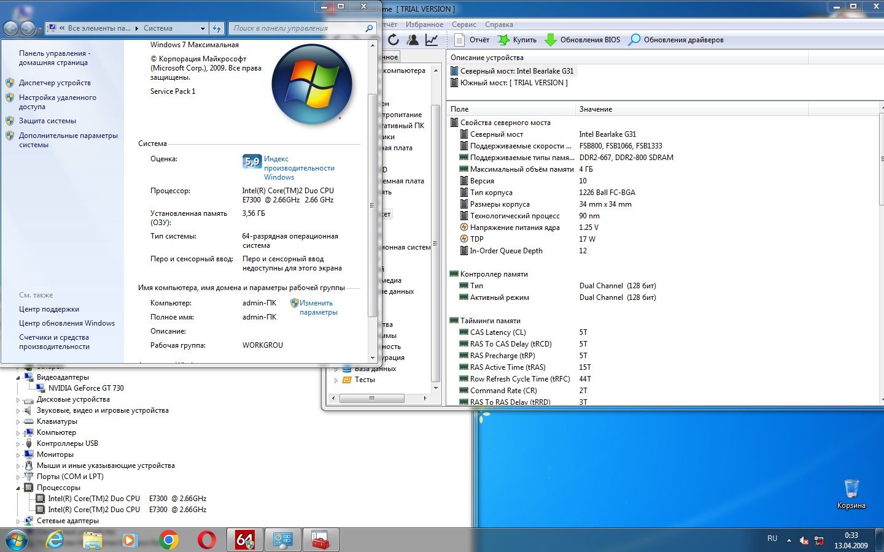
Task: Open Настройка удаленного доступа link
Action: click(57, 102)
